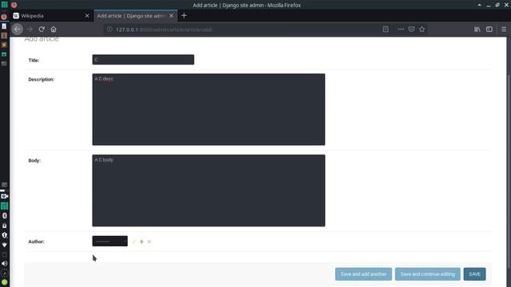Click the Body: field label
The image size is (511, 287).
point(34,160)
